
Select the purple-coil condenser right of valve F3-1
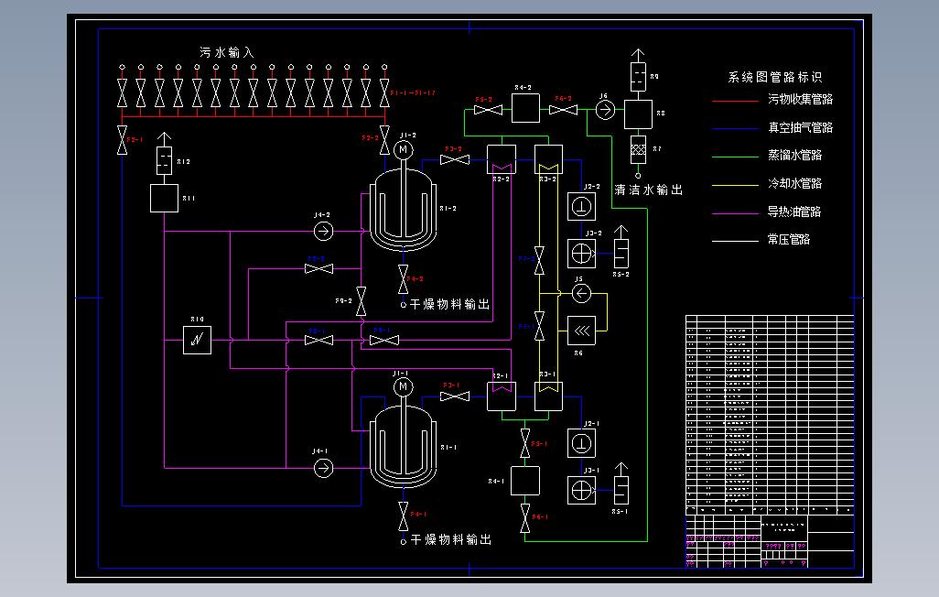(502, 396)
